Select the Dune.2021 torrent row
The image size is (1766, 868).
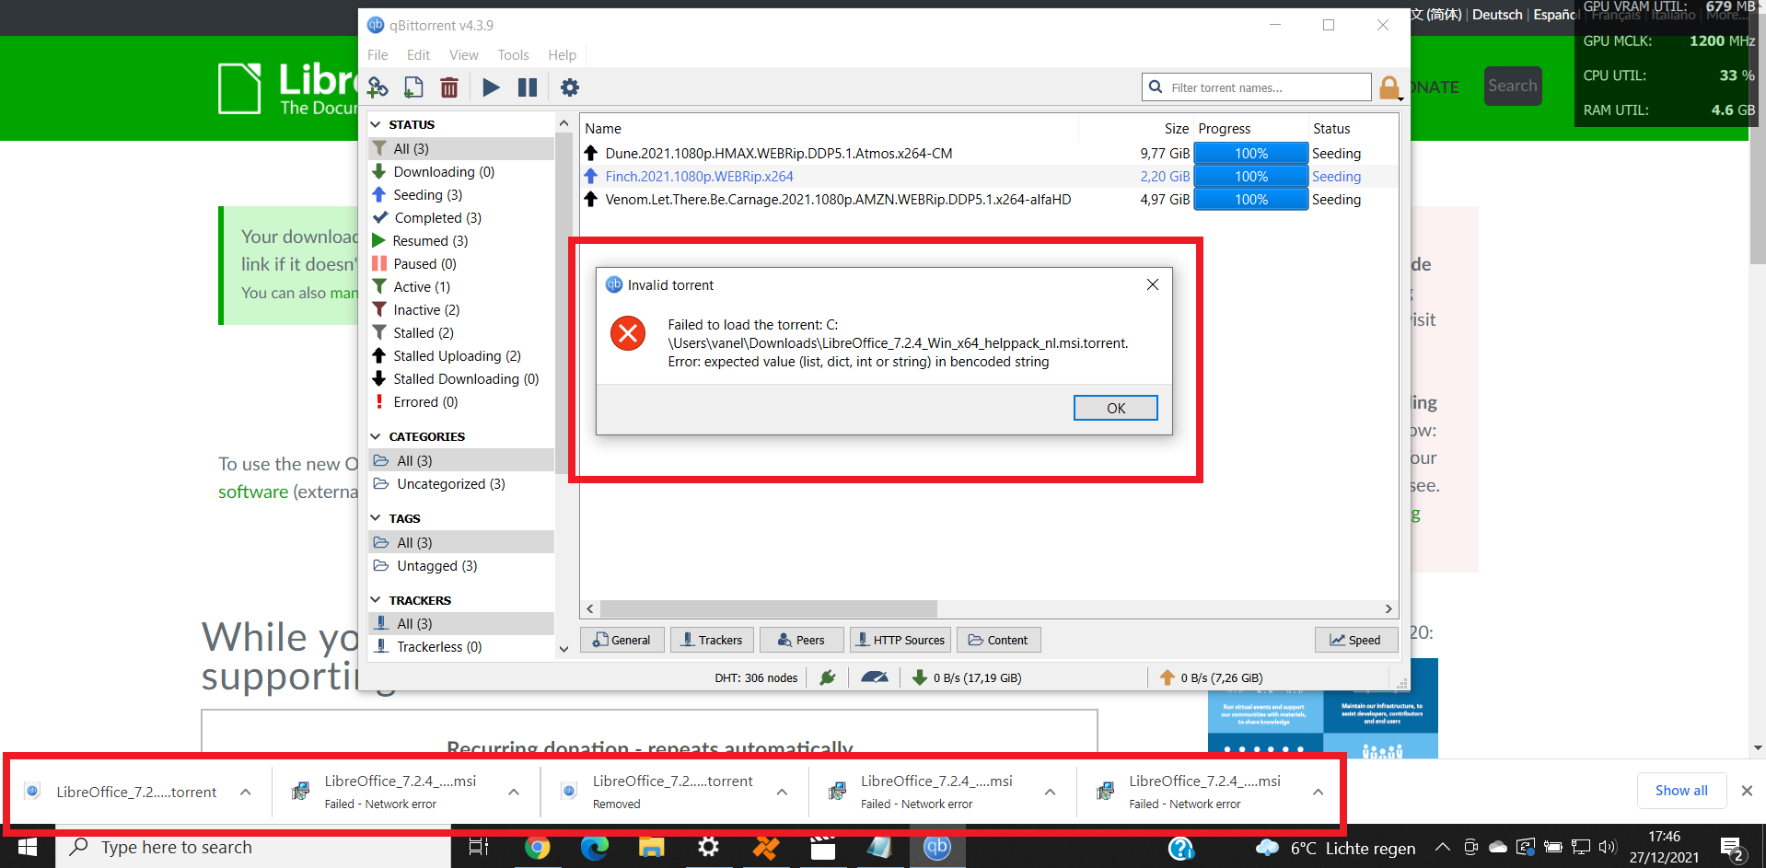tap(989, 154)
